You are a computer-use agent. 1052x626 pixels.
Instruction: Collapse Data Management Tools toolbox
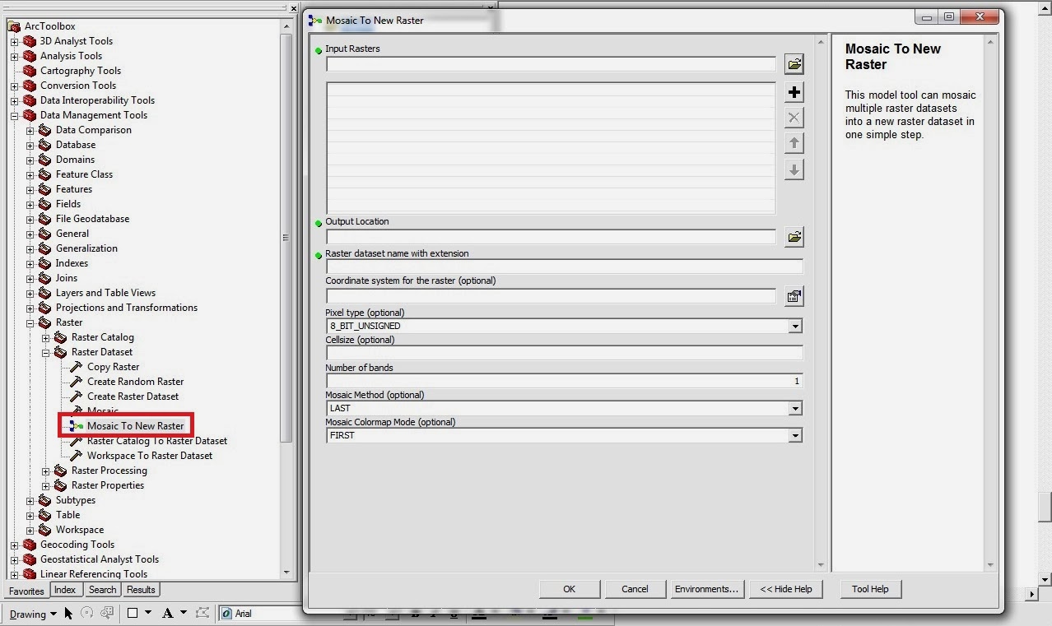tap(14, 116)
